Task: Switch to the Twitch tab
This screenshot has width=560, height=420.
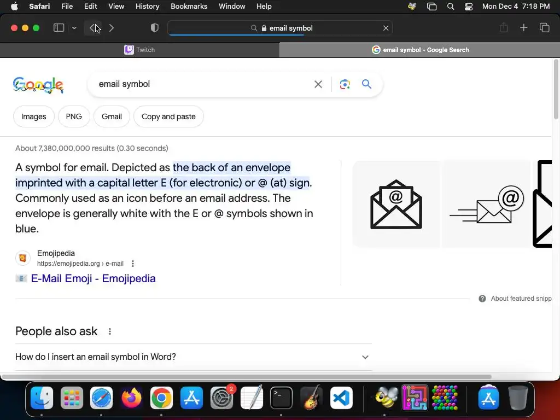Action: (139, 50)
